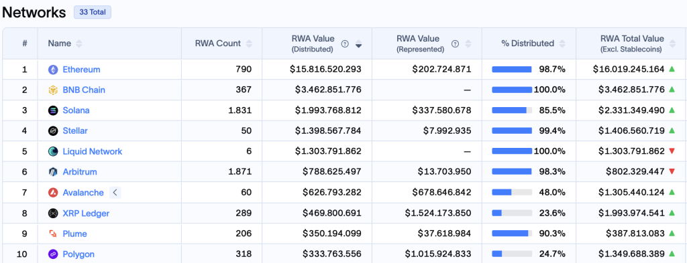Open the BNB Chain network link
This screenshot has height=263, width=687.
(84, 90)
